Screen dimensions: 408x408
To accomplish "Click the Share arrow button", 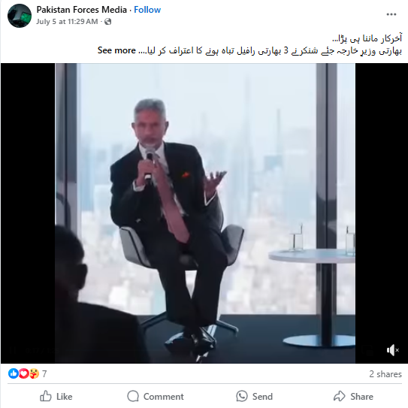I will pyautogui.click(x=353, y=396).
